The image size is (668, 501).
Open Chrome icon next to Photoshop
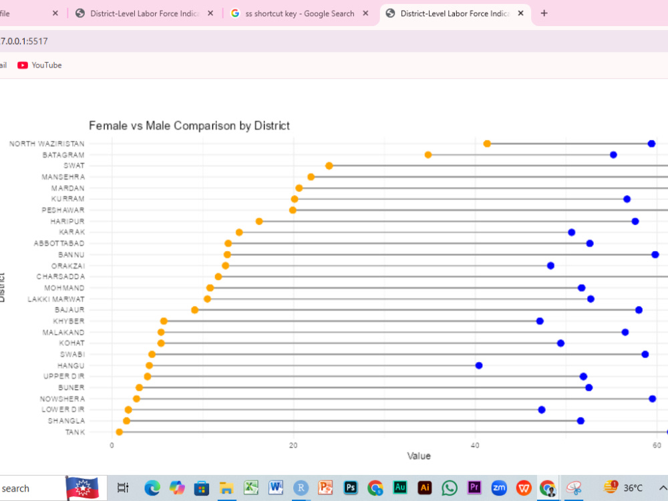pos(375,488)
